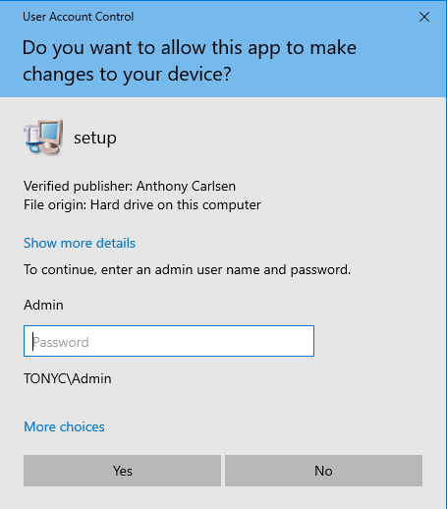Click the enter admin credentials instruction text
The height and width of the screenshot is (509, 447).
coord(187,270)
